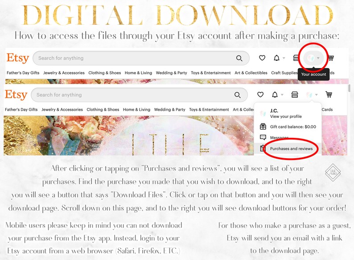Screen dimensions: 354x260
Task: Click account avatar in lower header
Action: 309,95
